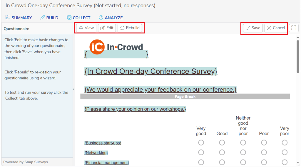Open the Analyze tab
Viewport: 301px width, 167px height.
coord(111,18)
